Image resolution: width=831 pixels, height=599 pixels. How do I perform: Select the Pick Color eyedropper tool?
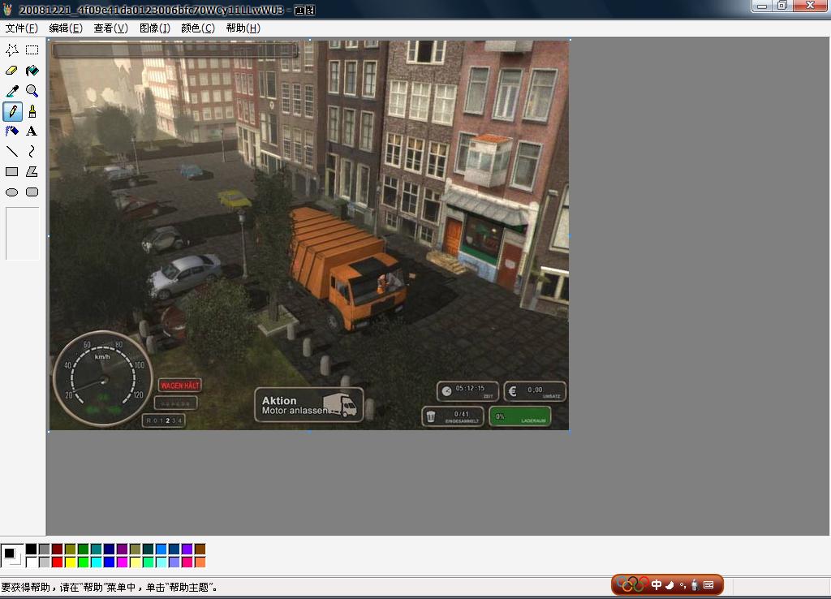point(12,91)
